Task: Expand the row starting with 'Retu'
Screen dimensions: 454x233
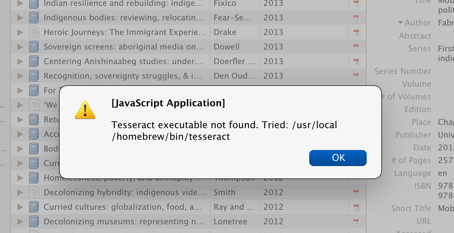Action: (20, 119)
